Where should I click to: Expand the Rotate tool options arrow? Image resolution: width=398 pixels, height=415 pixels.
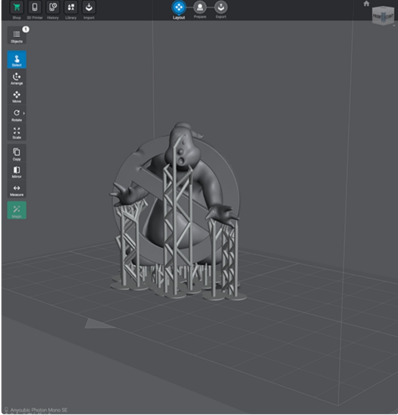pyautogui.click(x=24, y=113)
